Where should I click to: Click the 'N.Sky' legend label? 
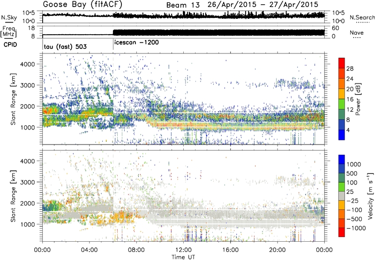click(x=9, y=17)
